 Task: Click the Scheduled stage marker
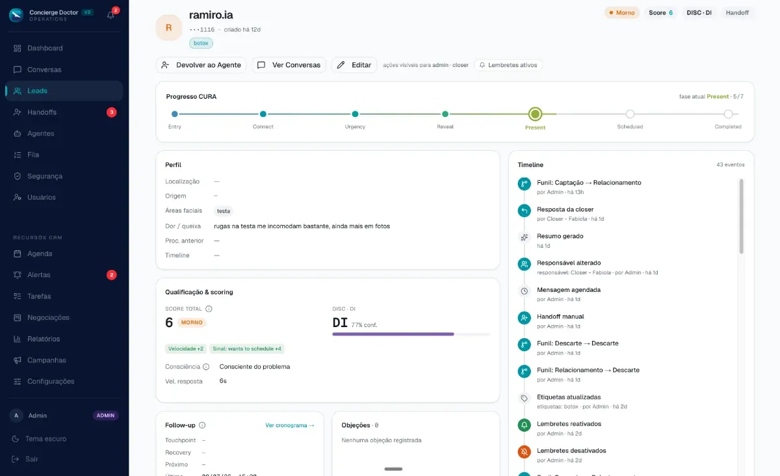click(x=630, y=114)
